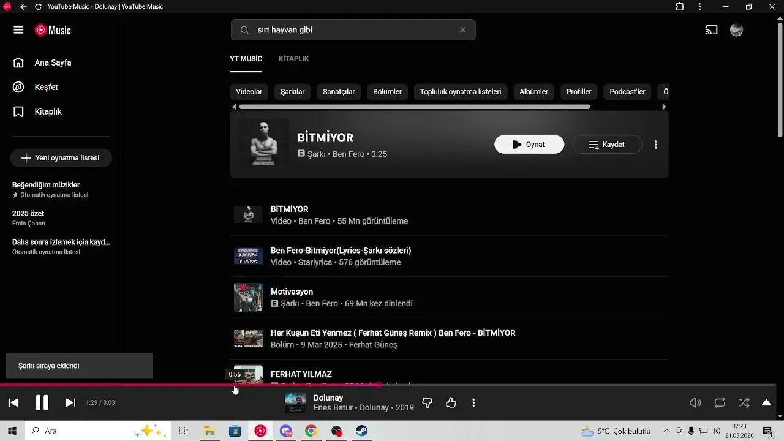This screenshot has width=784, height=441.
Task: Like the song Dolunay
Action: (x=451, y=402)
